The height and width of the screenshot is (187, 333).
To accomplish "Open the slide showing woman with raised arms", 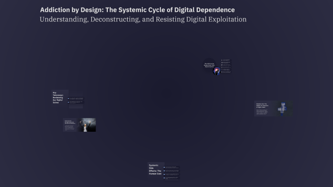I will point(79,125).
